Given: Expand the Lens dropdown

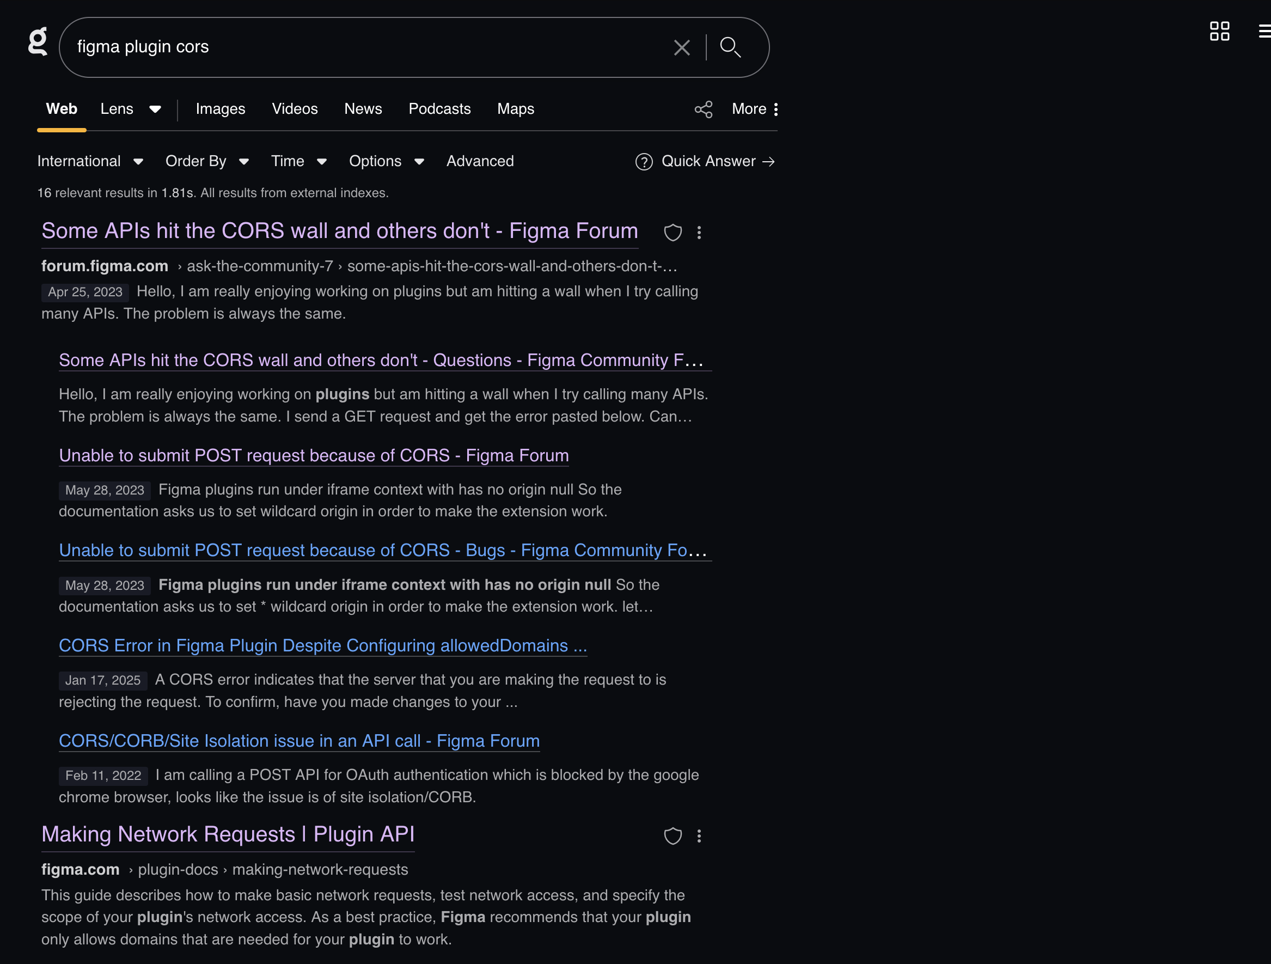Looking at the screenshot, I should (155, 109).
